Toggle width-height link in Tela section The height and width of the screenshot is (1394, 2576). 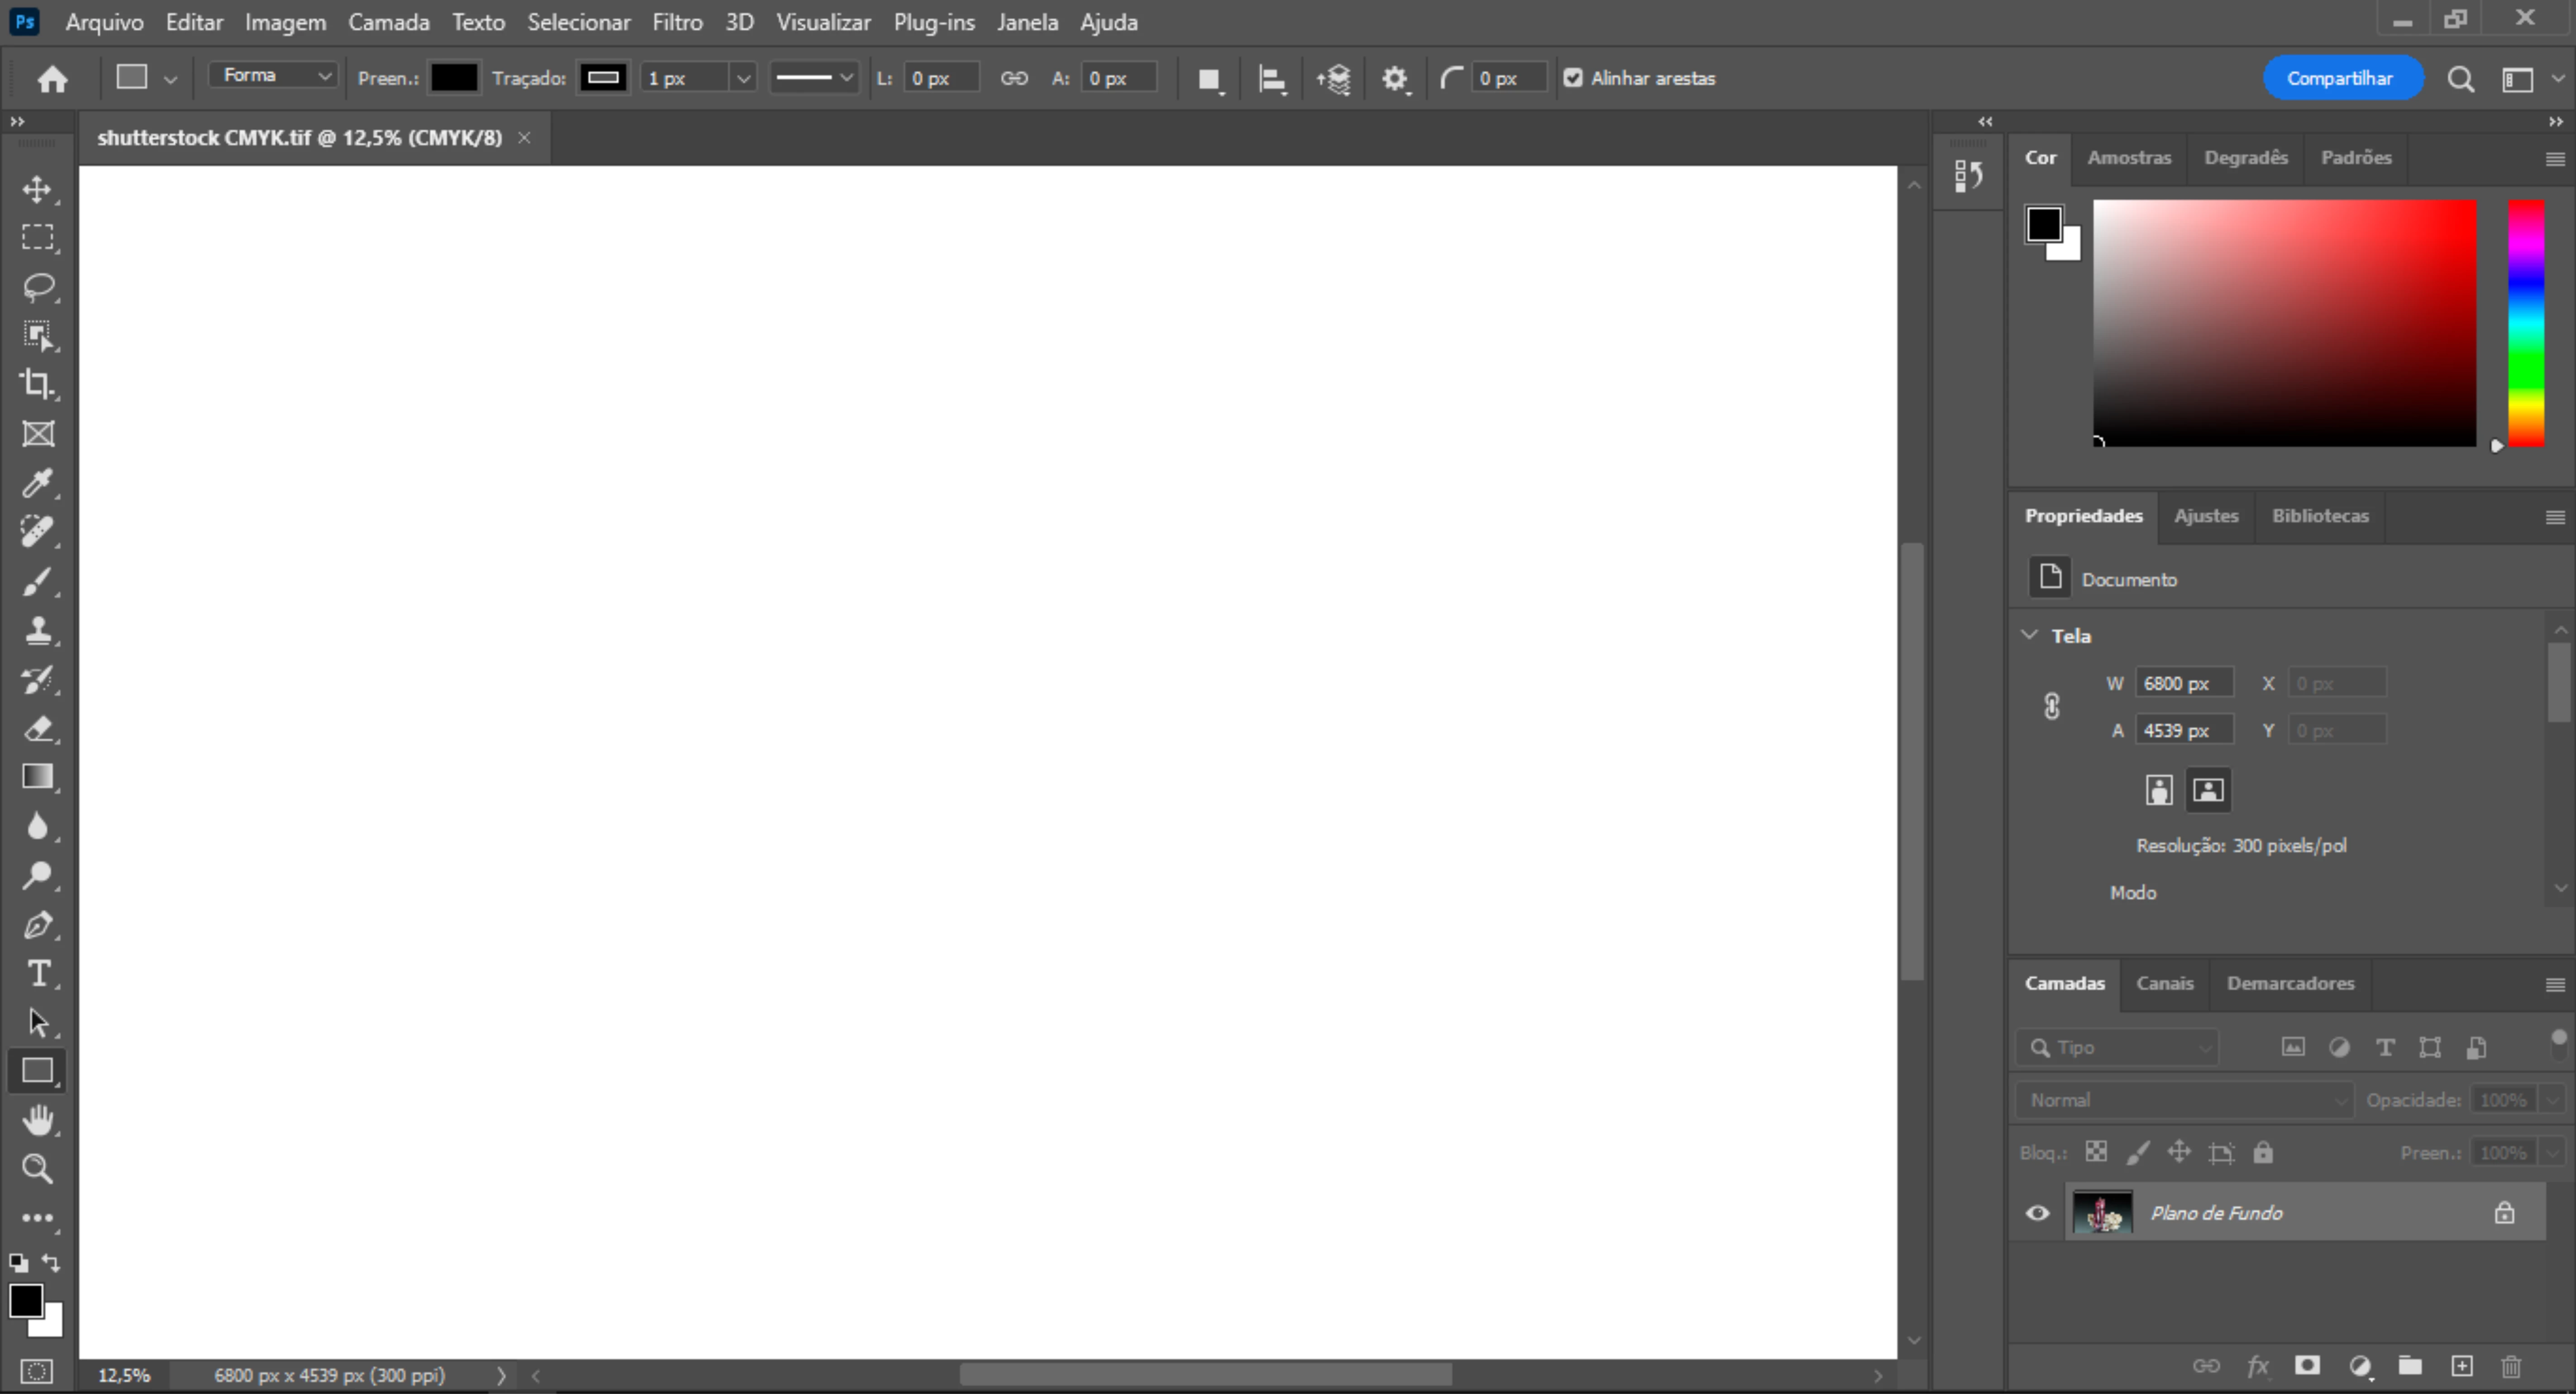pyautogui.click(x=2051, y=706)
